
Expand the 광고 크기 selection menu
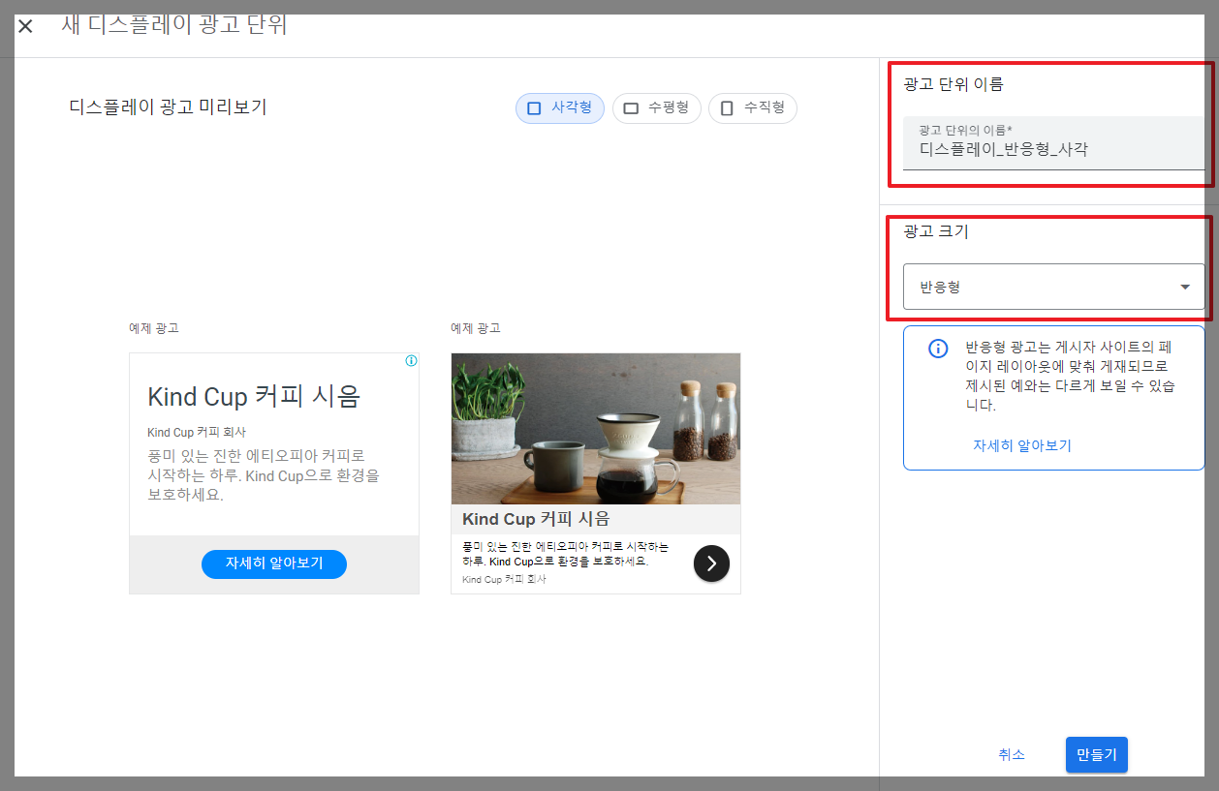tap(1053, 287)
